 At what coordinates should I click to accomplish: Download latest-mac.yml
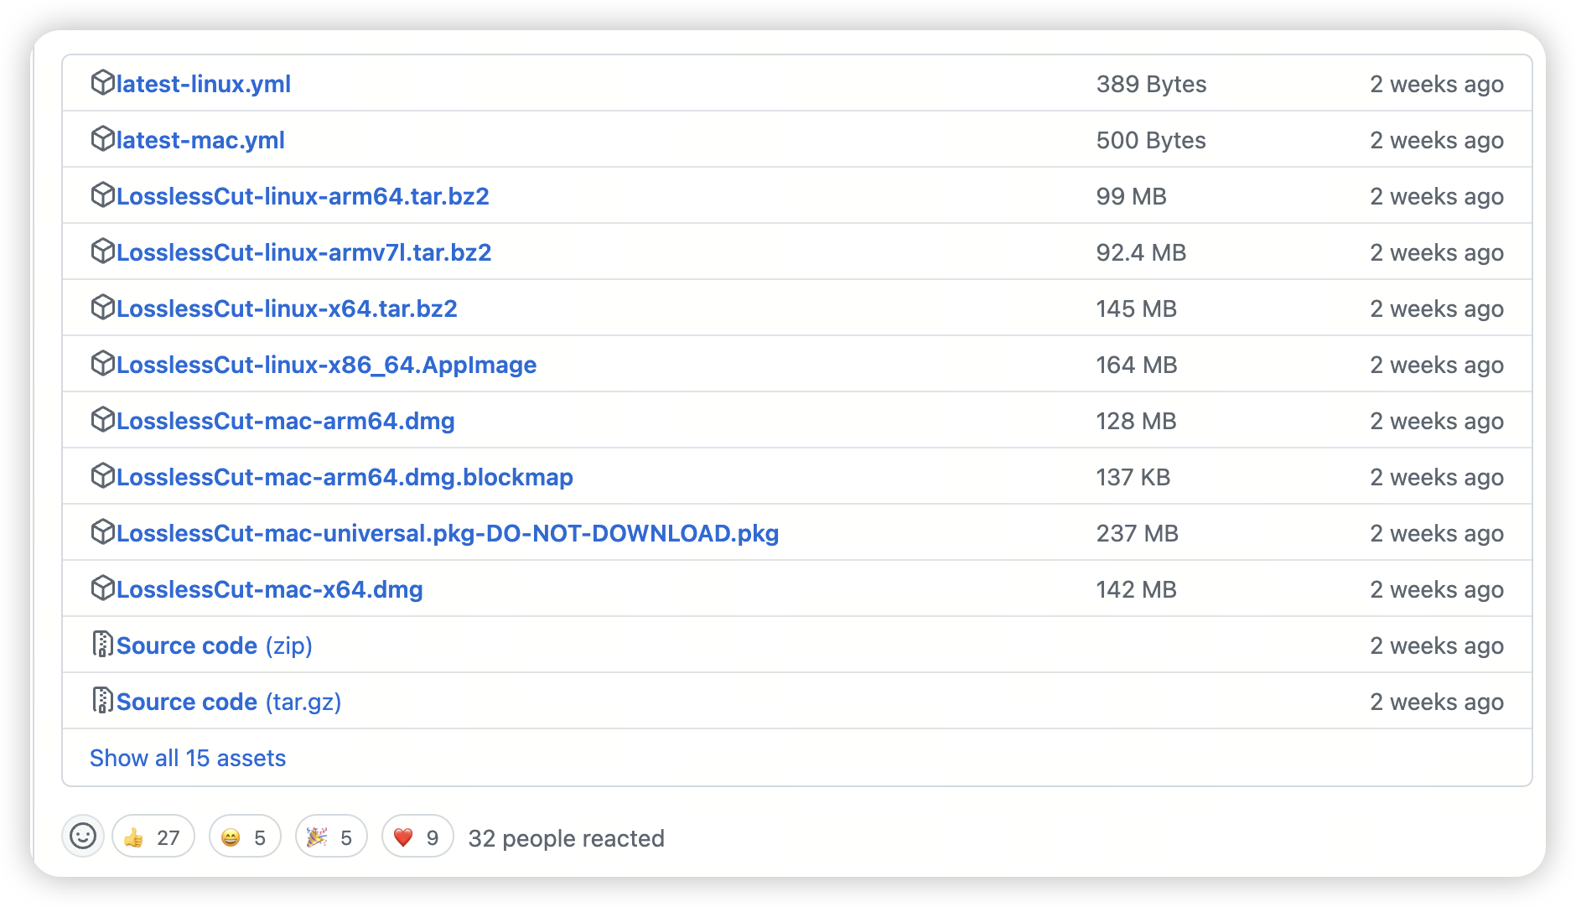(200, 140)
